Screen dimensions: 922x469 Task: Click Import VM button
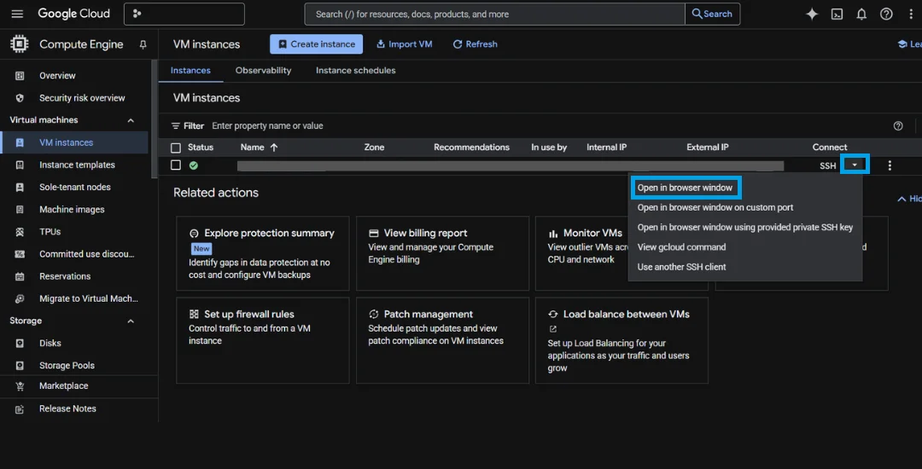pos(404,44)
